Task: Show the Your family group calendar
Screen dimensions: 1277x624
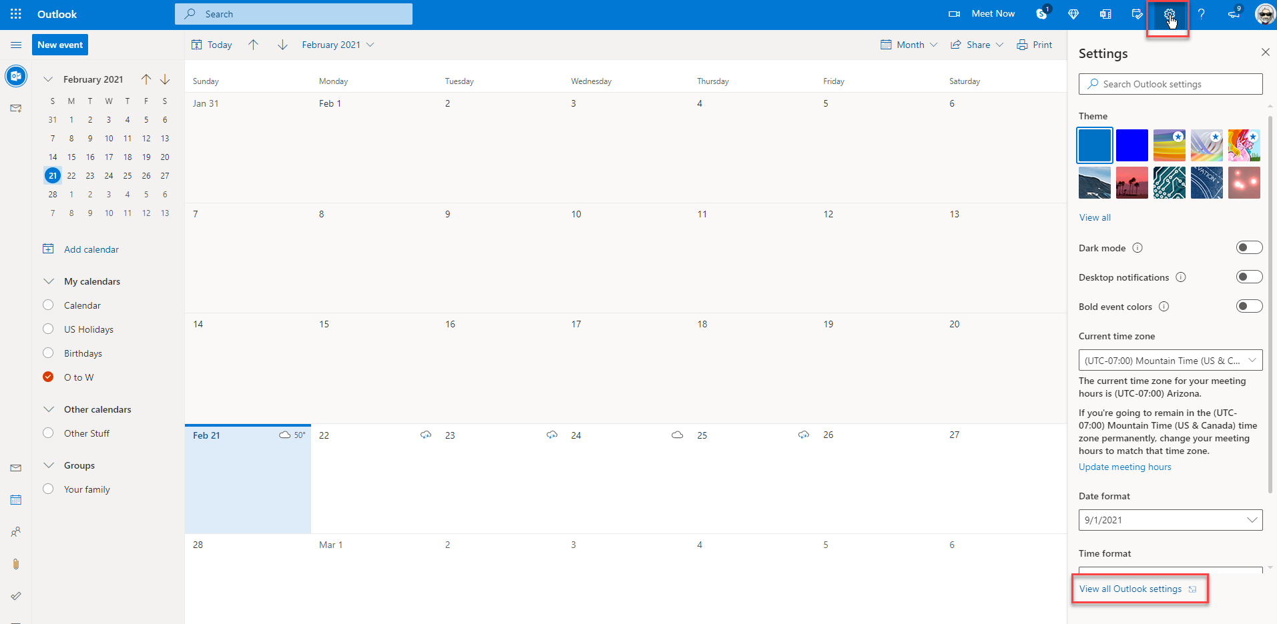Action: pyautogui.click(x=48, y=489)
